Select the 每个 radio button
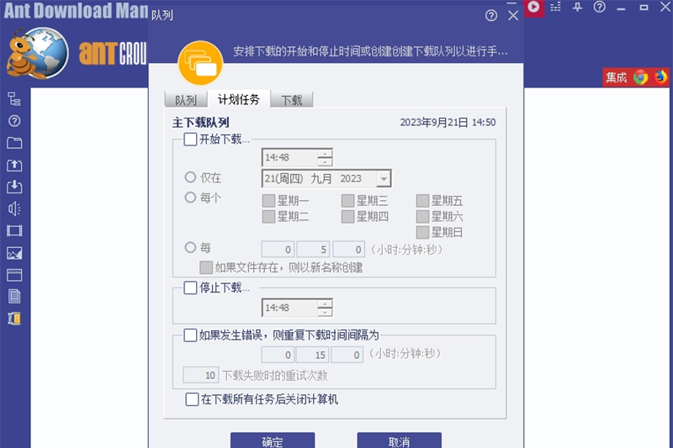673x448 pixels. 190,198
